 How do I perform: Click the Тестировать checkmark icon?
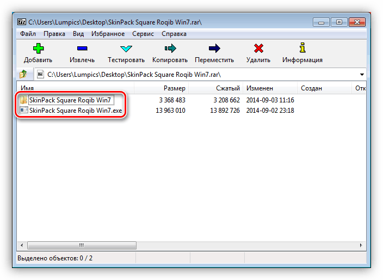point(126,48)
